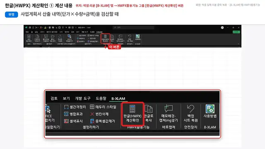Click 중복셀값제거 in the small Excel window ribbon

pyautogui.click(x=93, y=41)
